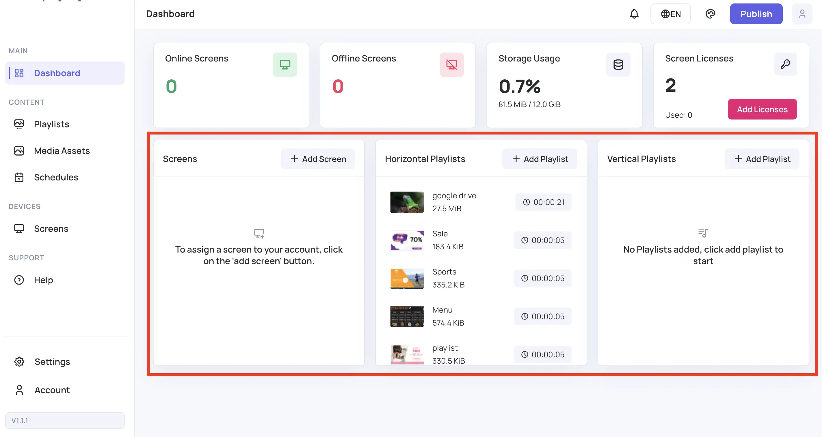Click the Offline Screens crossed monitor icon
The width and height of the screenshot is (822, 437).
[x=451, y=65]
